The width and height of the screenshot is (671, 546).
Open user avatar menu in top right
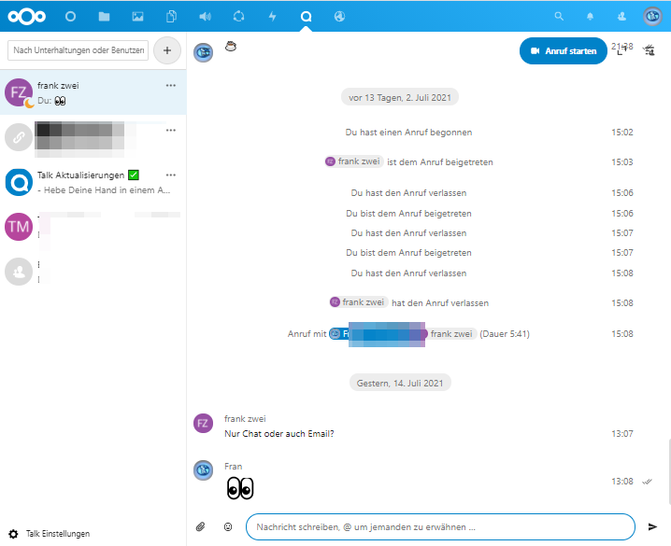(652, 16)
